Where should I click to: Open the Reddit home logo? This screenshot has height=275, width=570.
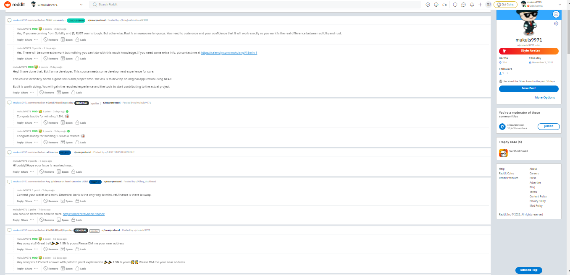click(x=15, y=4)
